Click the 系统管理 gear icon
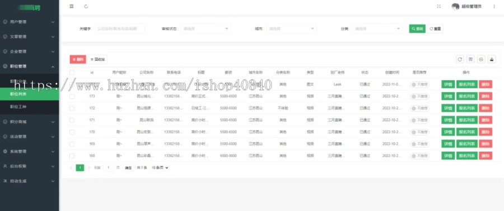Viewport: 504px width, 211px height. 5,151
